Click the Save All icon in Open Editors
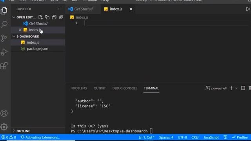Screen dimensions: 251x141 54,17
